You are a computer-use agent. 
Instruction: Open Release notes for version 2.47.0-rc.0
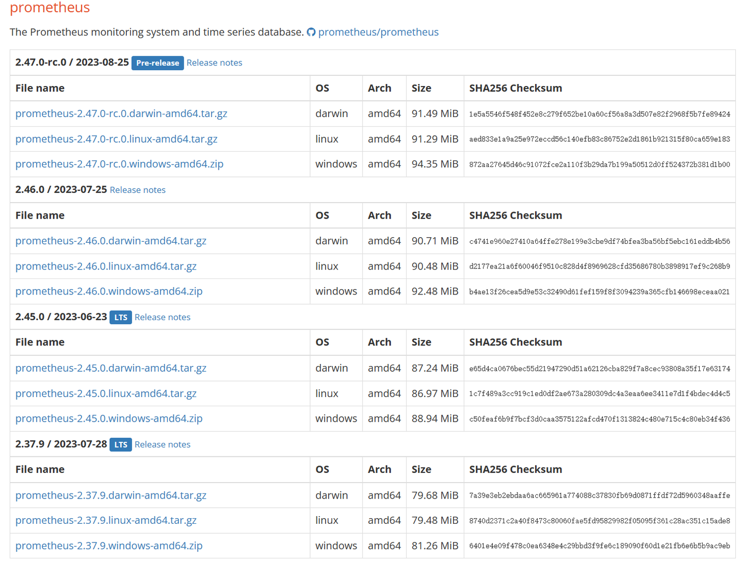point(214,62)
